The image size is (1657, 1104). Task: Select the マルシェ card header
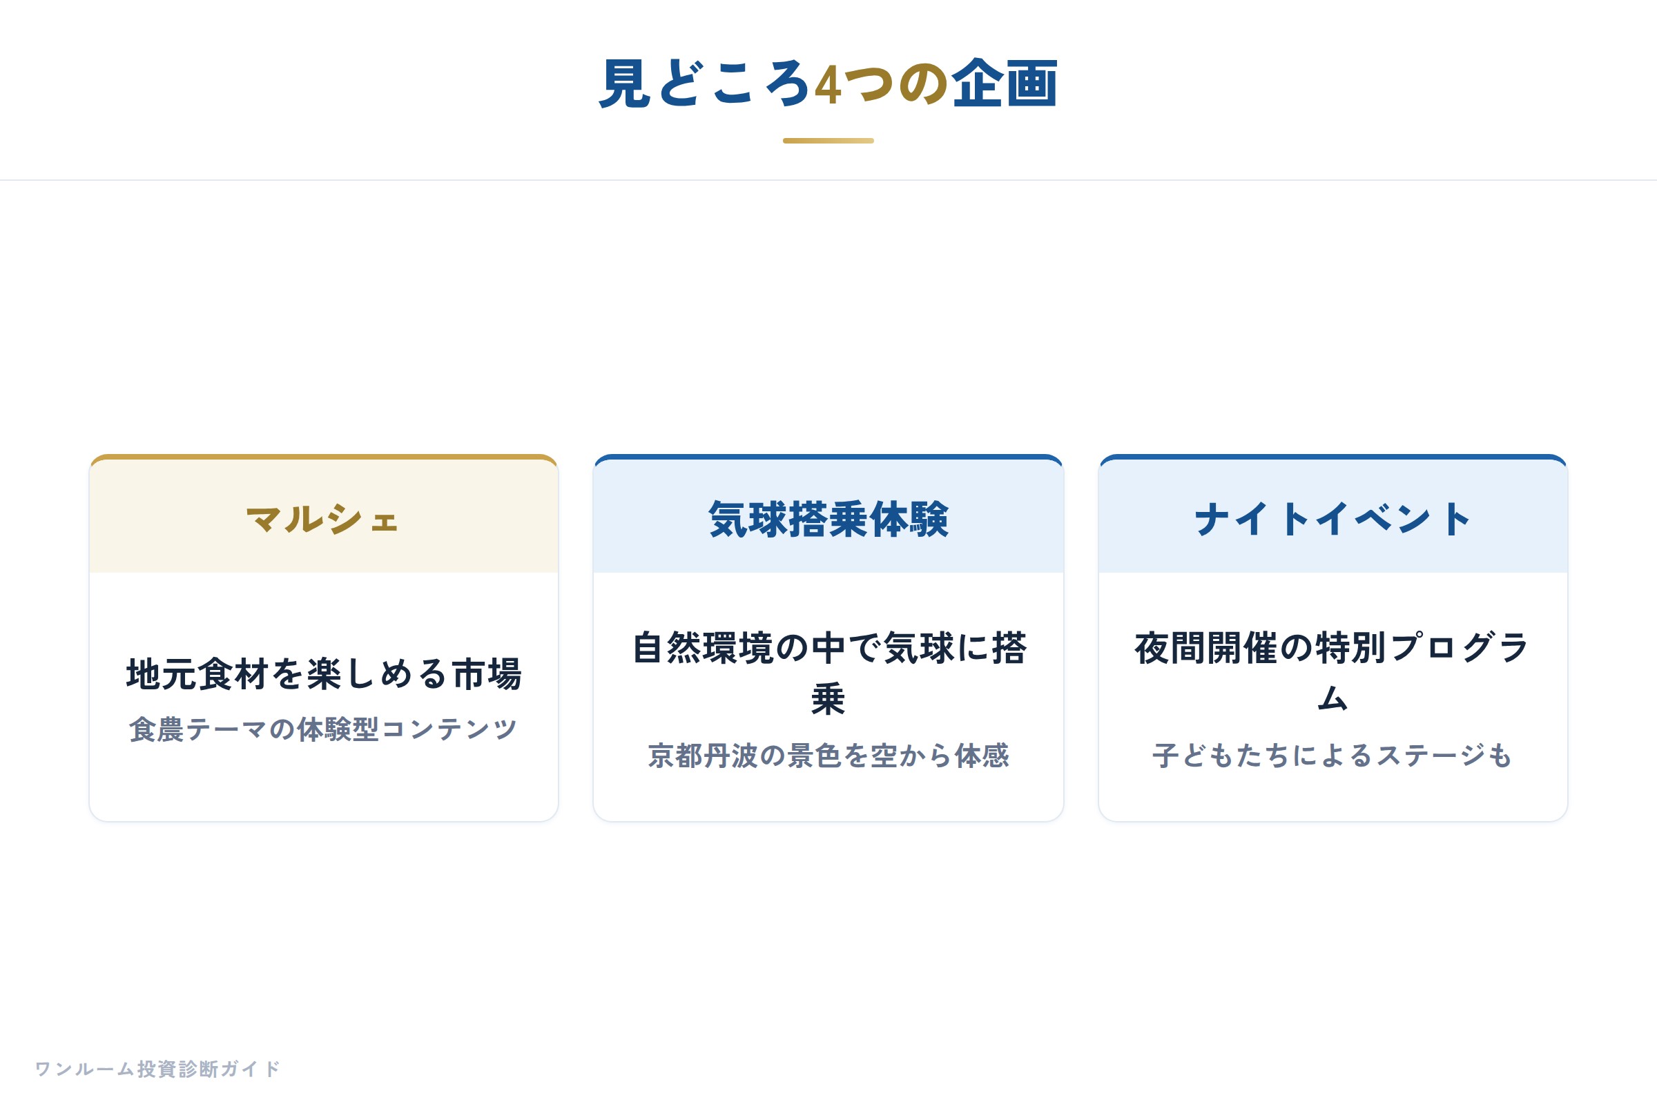324,516
